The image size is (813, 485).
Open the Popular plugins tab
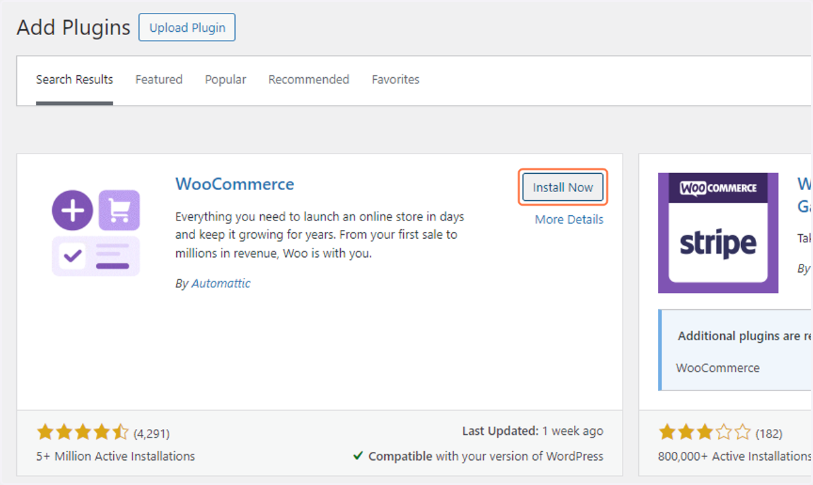(x=226, y=80)
